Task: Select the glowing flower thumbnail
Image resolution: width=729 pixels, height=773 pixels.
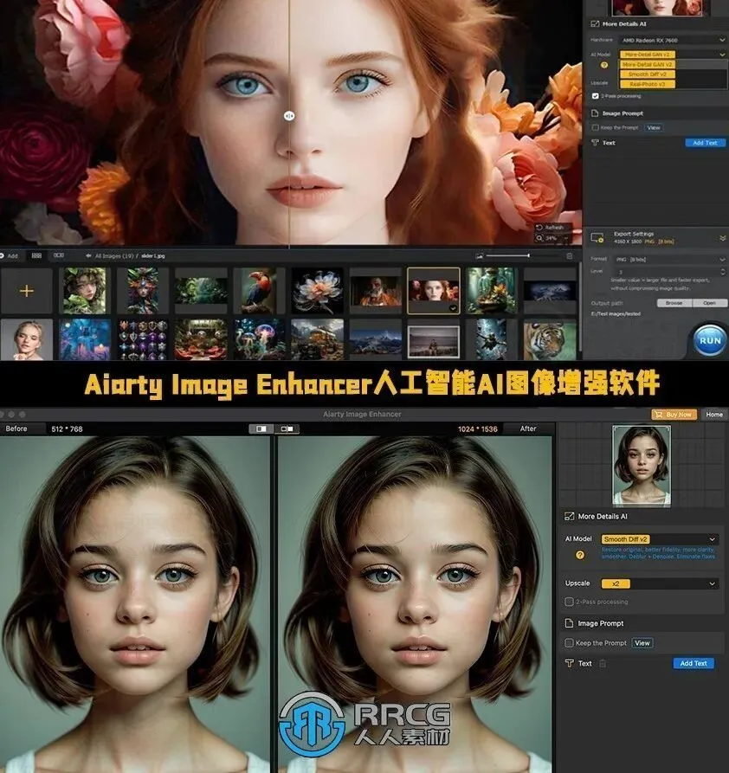Action: [x=317, y=291]
